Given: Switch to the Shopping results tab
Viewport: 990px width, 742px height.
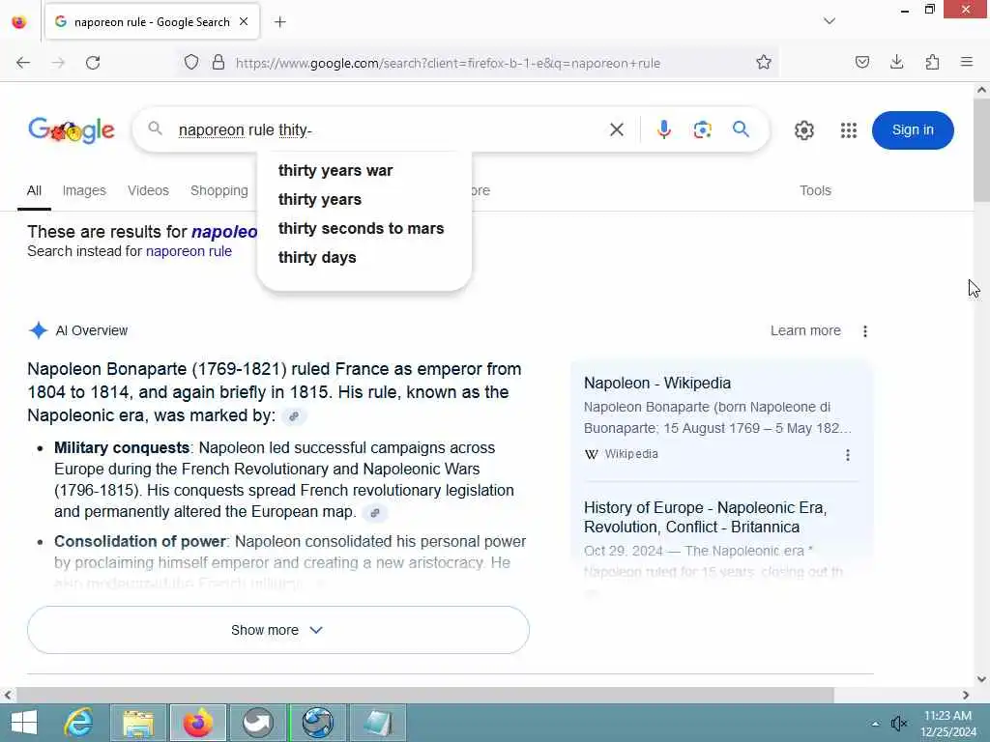Looking at the screenshot, I should point(219,190).
